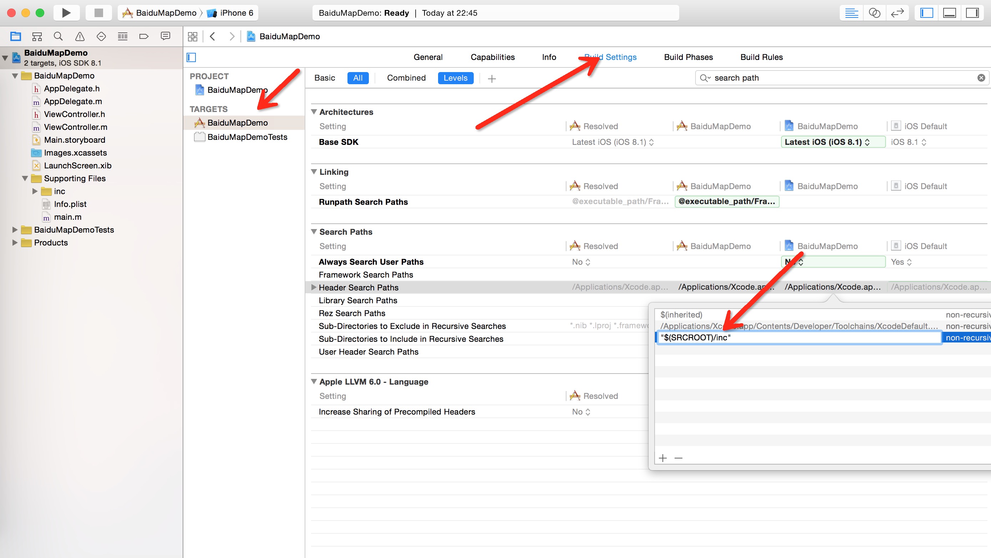The width and height of the screenshot is (991, 558).
Task: Open the Issue navigator
Action: [x=80, y=36]
